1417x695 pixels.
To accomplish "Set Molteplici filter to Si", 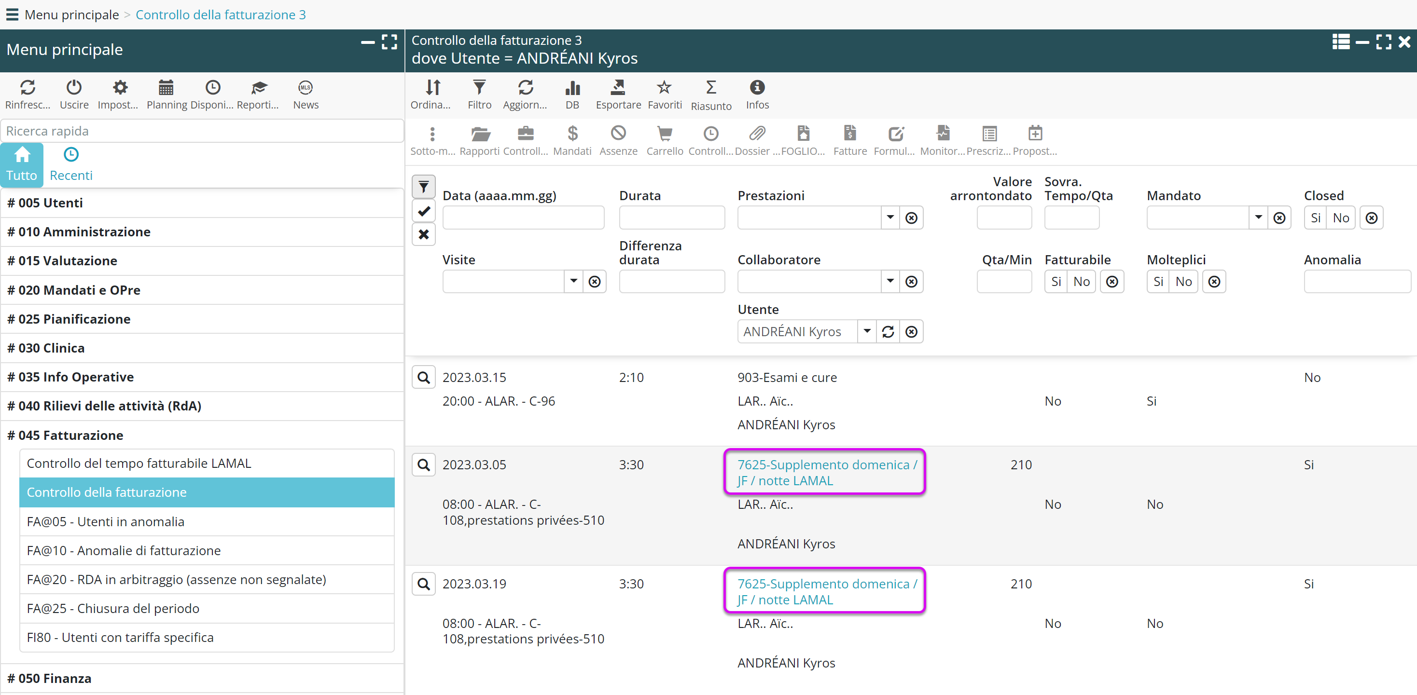I will [1158, 282].
